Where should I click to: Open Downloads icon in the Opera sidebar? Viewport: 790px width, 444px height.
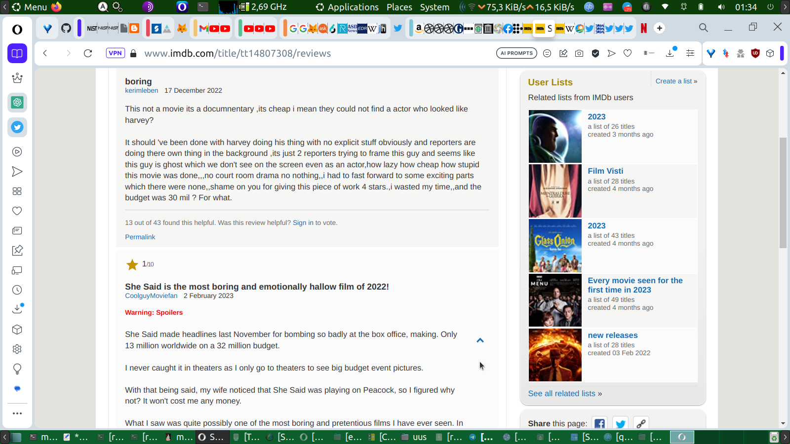(17, 309)
